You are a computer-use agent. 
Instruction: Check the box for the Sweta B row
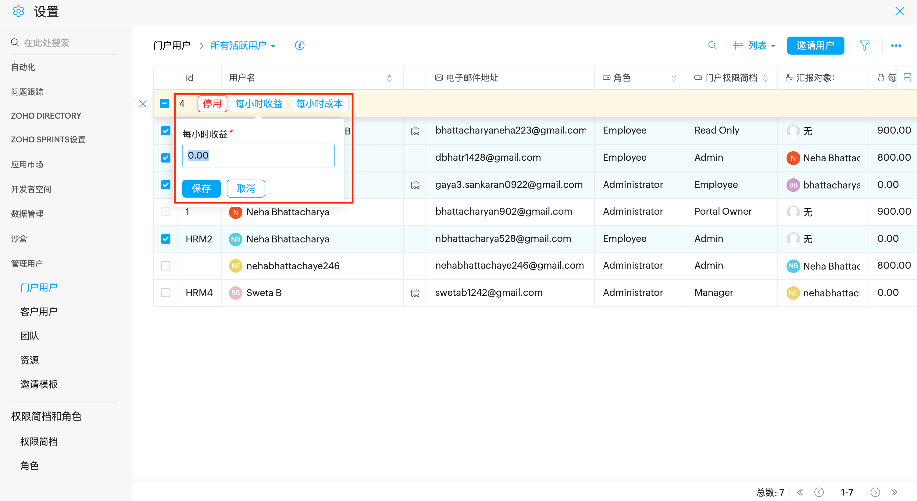[166, 293]
